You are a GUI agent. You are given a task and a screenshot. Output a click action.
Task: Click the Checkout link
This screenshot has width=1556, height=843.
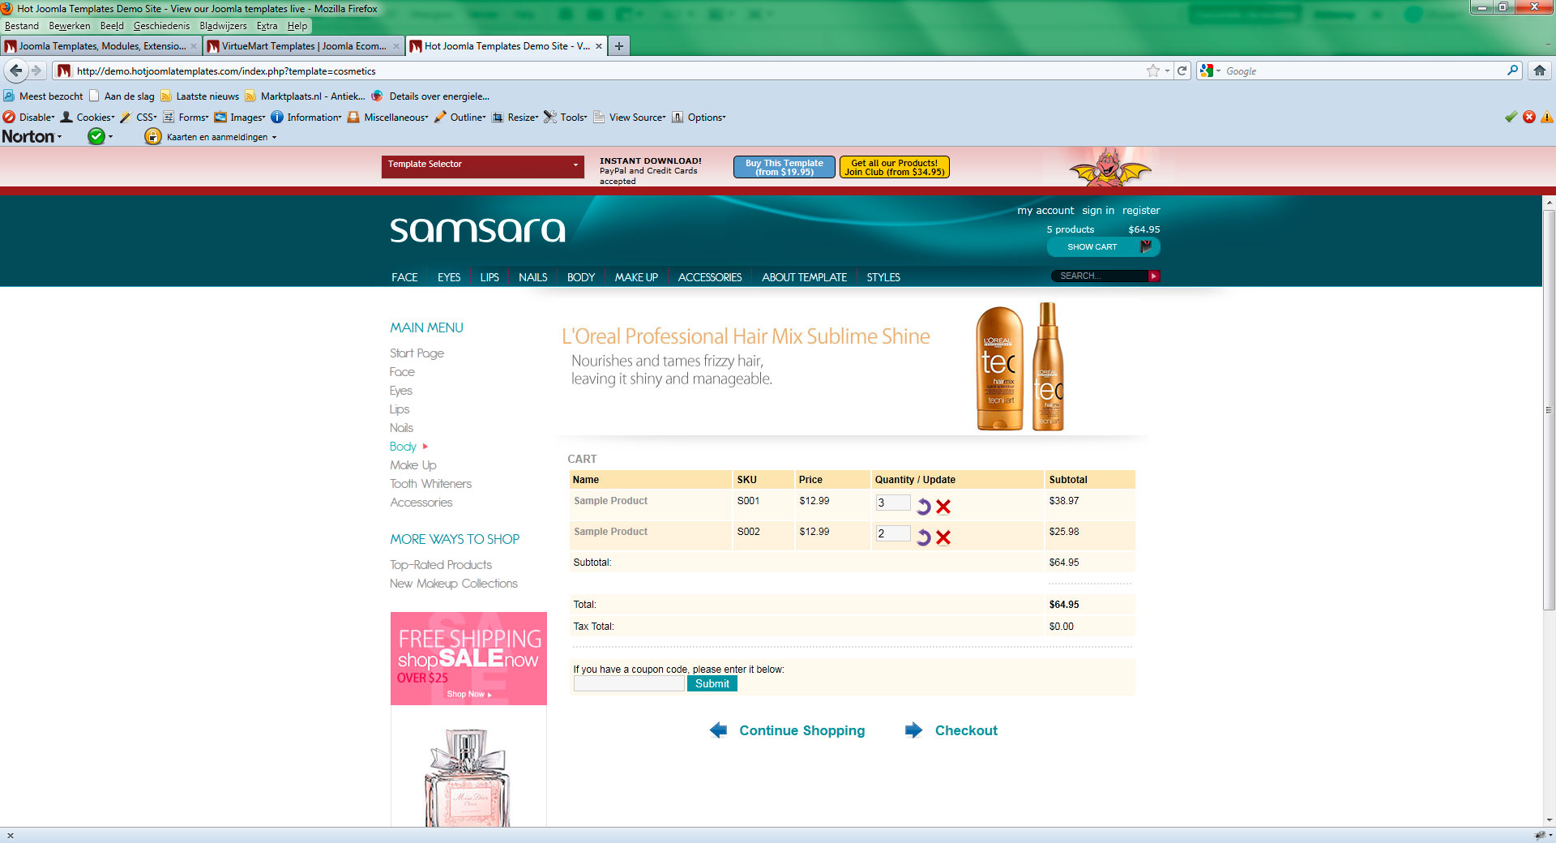966,730
